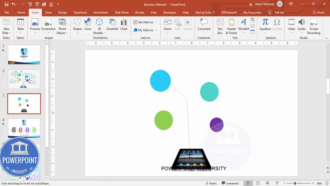Insert Icons from the ribbon
The width and height of the screenshot is (330, 186).
point(88,25)
